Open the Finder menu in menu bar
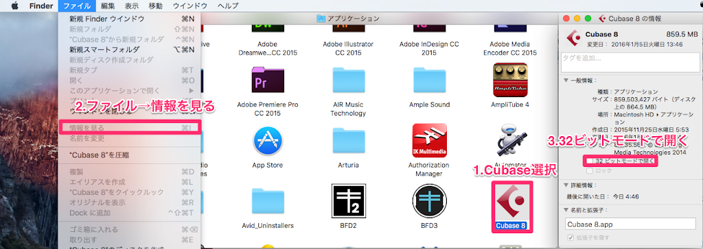Viewport: 703px width, 249px height. coord(41,5)
